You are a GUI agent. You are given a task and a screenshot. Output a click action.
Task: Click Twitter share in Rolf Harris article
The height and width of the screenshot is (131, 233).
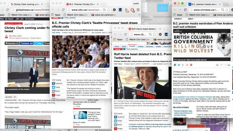118,121
